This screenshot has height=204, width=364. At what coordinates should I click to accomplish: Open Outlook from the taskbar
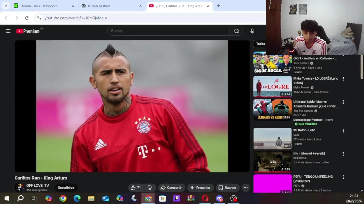[x=106, y=198]
